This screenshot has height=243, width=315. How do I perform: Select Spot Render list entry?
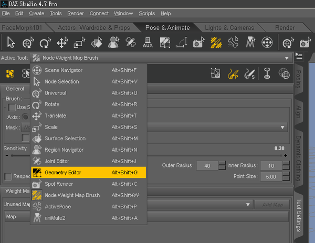pos(89,184)
